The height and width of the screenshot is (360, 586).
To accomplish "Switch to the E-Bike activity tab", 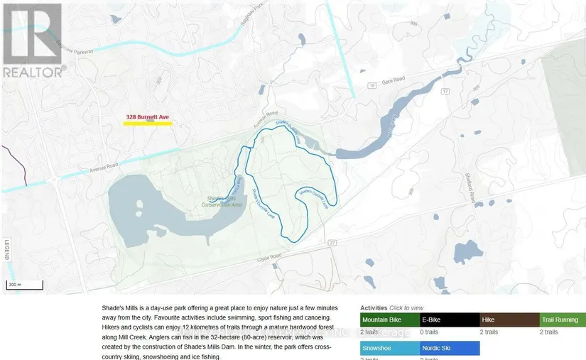I will pyautogui.click(x=450, y=320).
